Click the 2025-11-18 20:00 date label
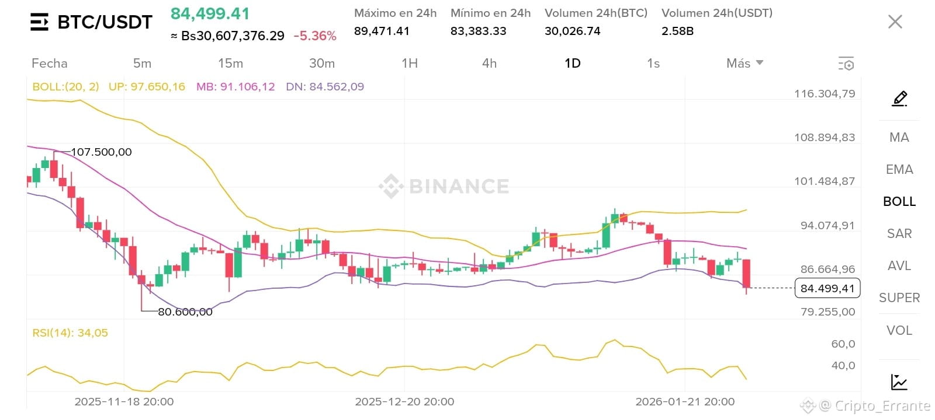 click(124, 401)
